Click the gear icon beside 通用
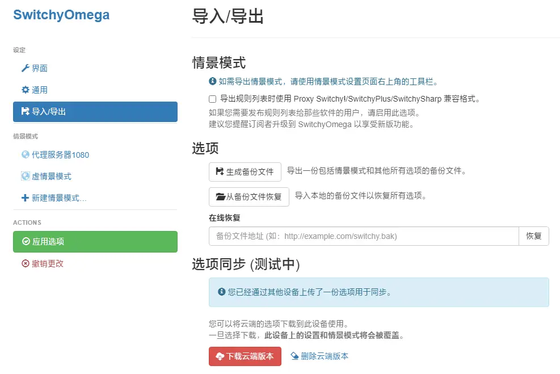Screen dimensions: 560x374 coord(25,90)
